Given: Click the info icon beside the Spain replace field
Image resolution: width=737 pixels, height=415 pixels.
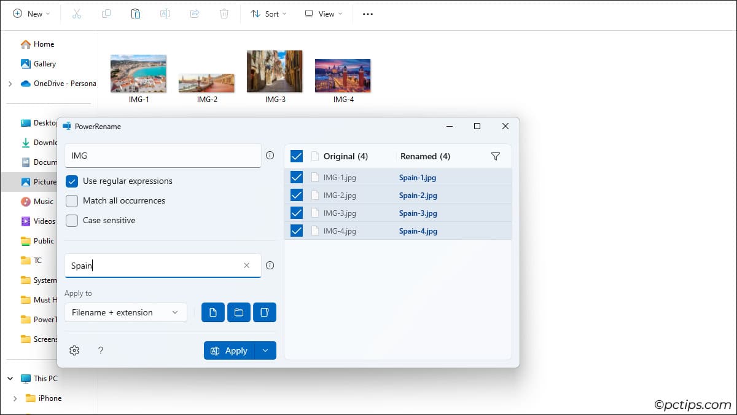Looking at the screenshot, I should pyautogui.click(x=270, y=266).
